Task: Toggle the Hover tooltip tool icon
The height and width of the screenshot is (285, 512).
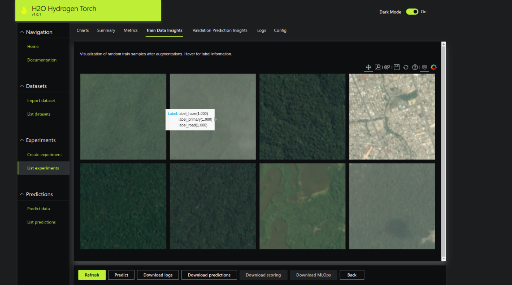Action: [x=424, y=67]
